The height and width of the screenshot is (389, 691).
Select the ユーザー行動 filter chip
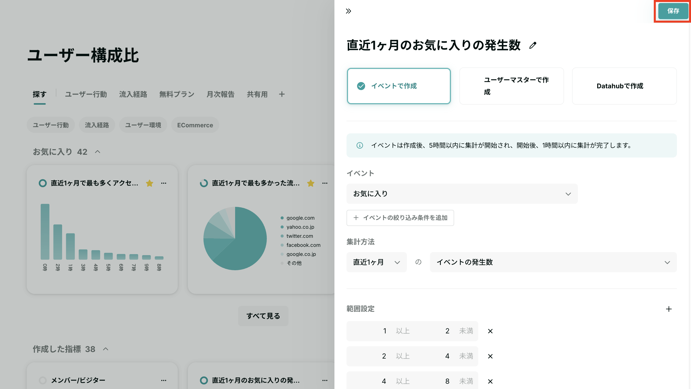point(51,125)
